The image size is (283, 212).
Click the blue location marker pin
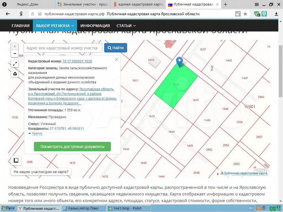pyautogui.click(x=179, y=62)
